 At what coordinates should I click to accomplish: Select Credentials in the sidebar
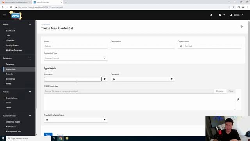(x=11, y=69)
